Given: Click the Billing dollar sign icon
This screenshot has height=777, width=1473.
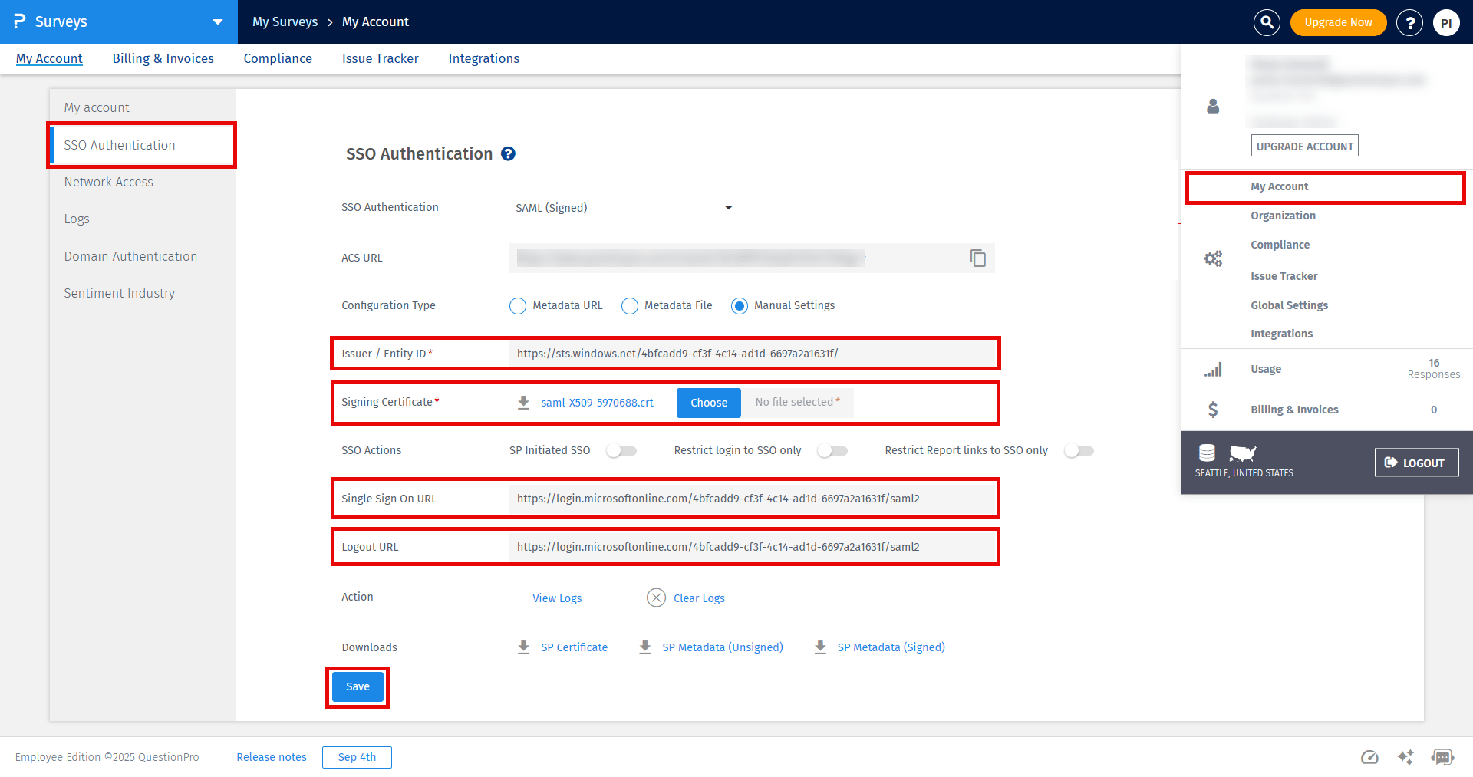Looking at the screenshot, I should pos(1213,410).
